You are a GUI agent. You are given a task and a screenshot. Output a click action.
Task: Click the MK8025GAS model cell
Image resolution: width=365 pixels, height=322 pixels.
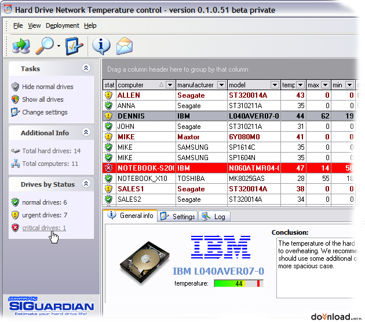point(254,179)
